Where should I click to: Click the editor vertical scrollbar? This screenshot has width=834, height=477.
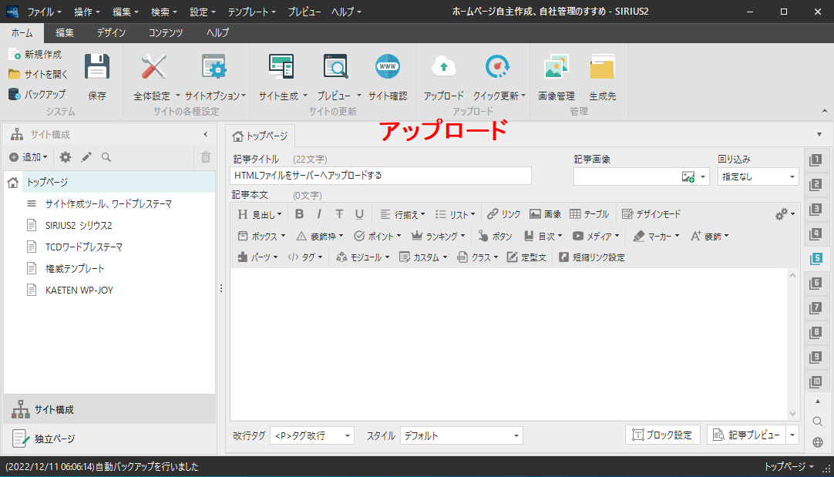click(x=793, y=343)
